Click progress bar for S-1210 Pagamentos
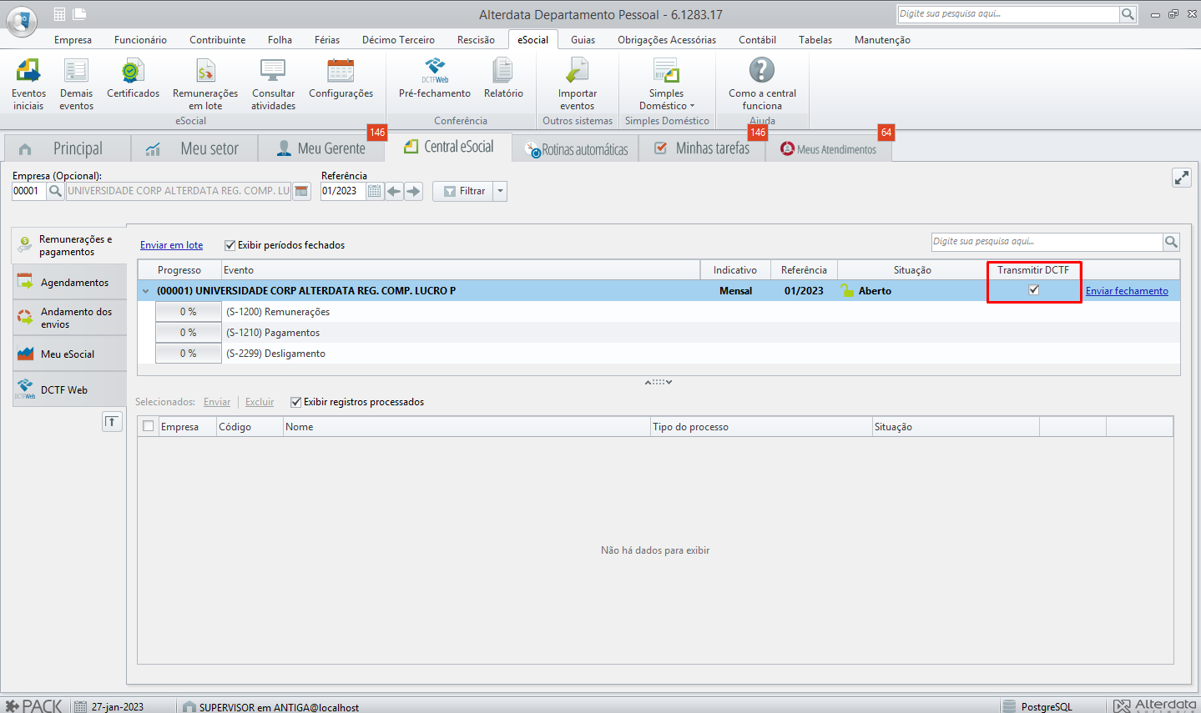The height and width of the screenshot is (713, 1201). 189,333
